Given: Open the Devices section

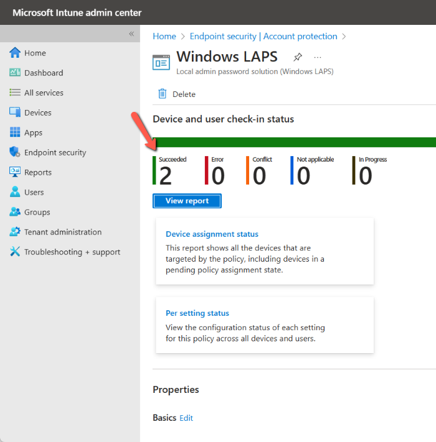Looking at the screenshot, I should click(38, 113).
